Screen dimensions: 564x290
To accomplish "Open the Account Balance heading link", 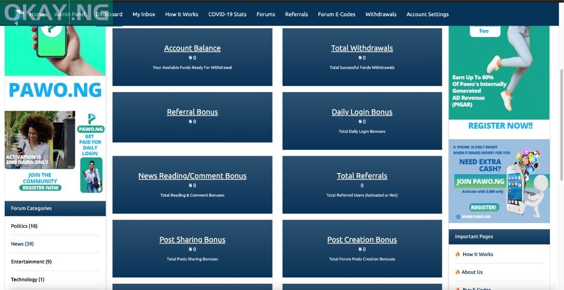I will point(192,48).
